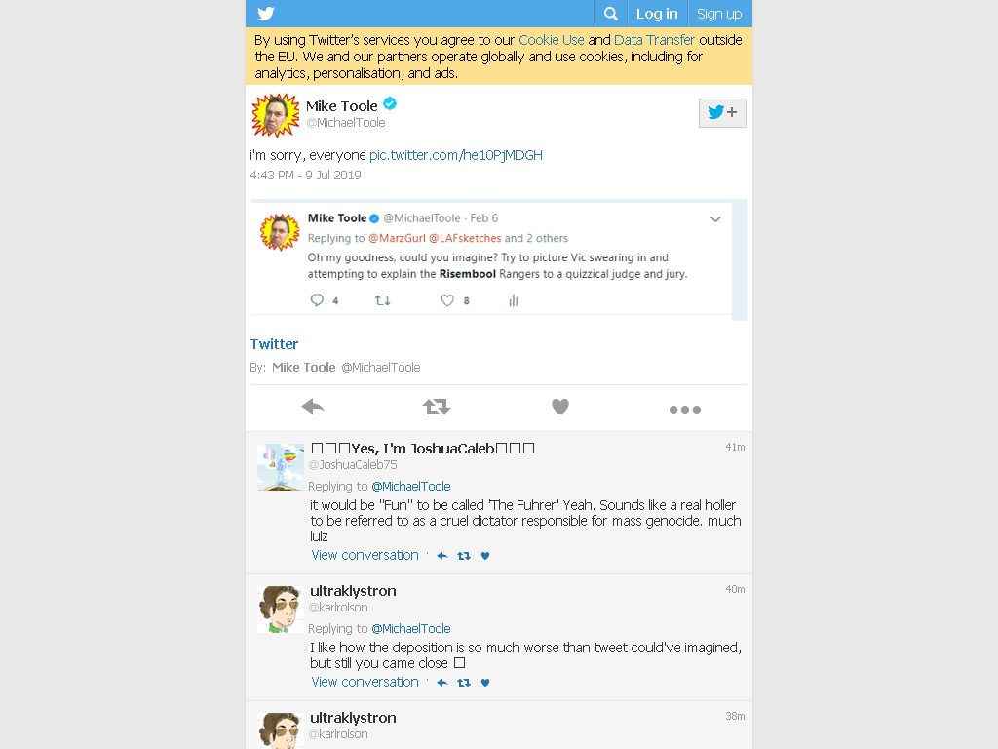
Task: Retweet Mike Toole's main tweet
Action: (437, 407)
